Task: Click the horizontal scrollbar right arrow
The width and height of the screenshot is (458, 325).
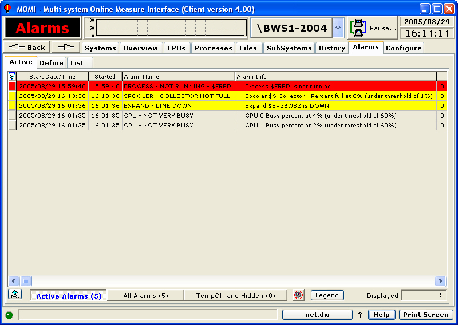Action: click(x=440, y=281)
